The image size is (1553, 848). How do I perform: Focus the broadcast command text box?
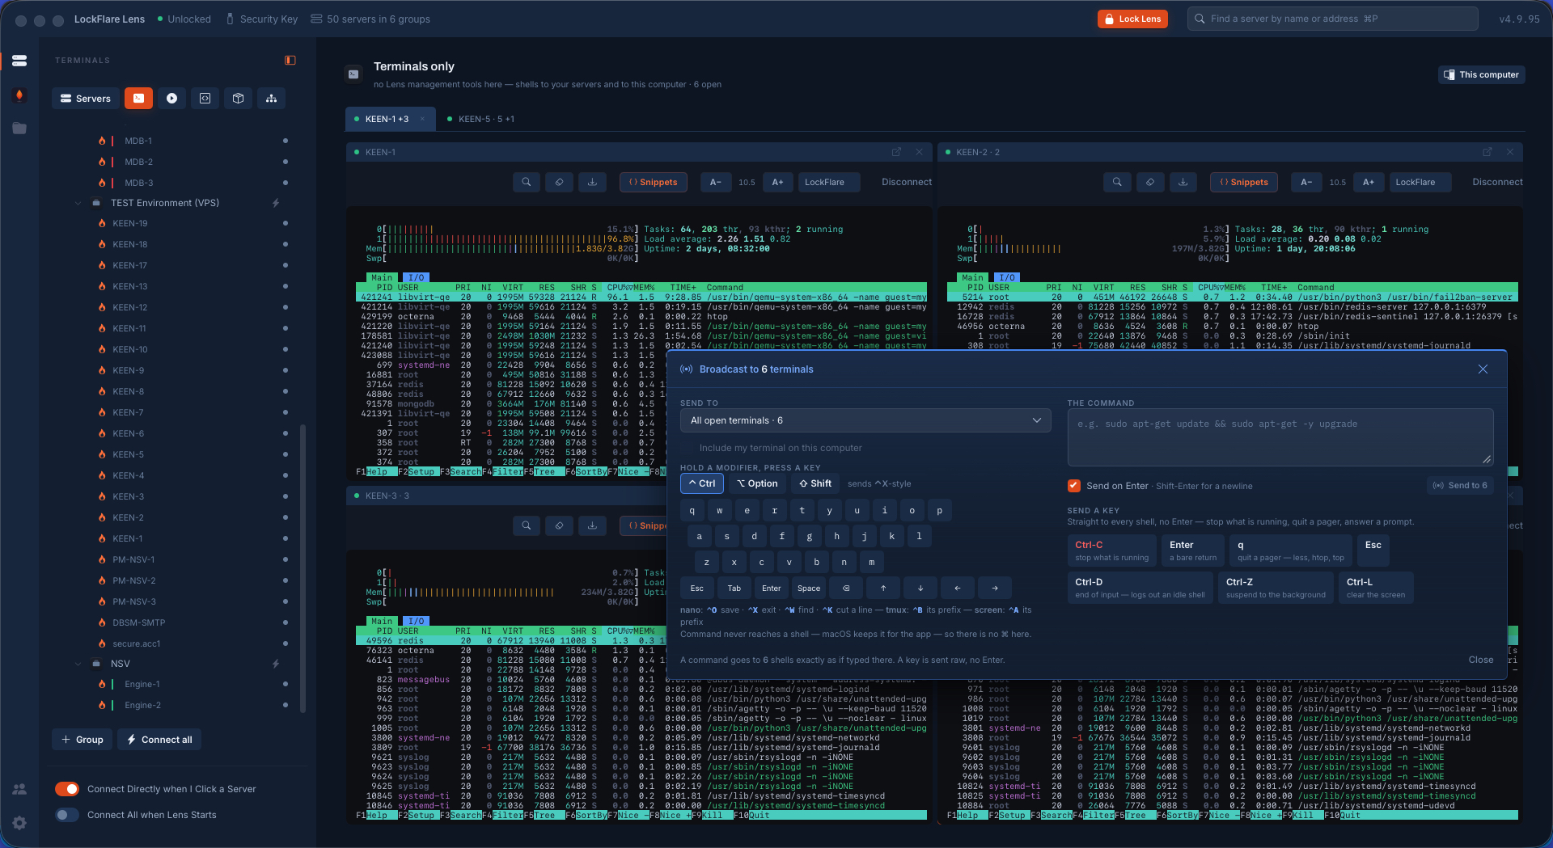pos(1280,437)
